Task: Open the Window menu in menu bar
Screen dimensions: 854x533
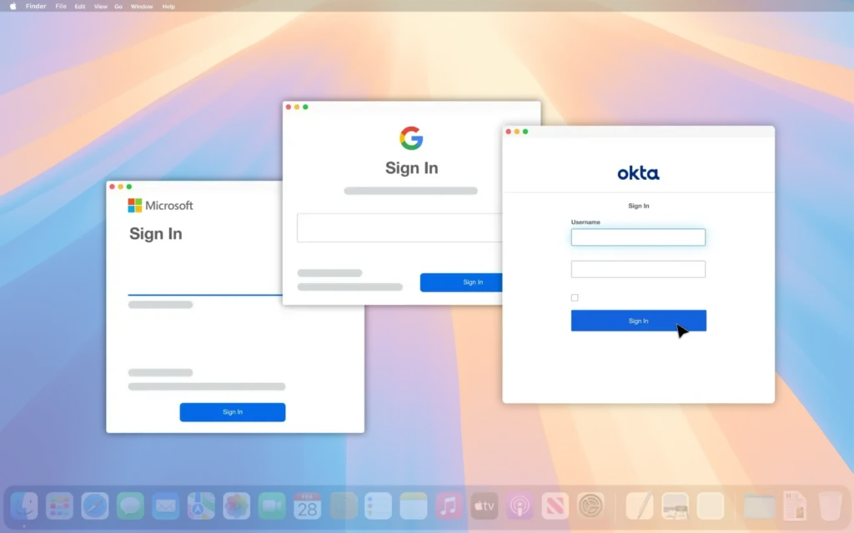Action: [142, 6]
